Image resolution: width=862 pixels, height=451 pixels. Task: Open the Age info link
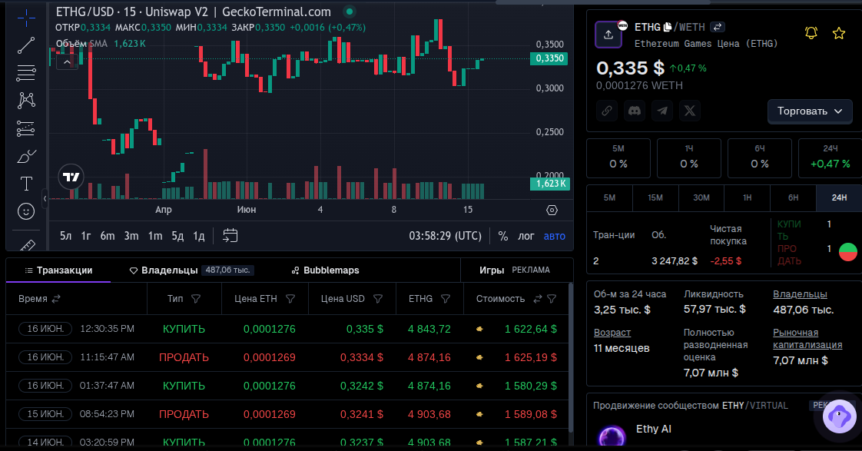pos(612,332)
